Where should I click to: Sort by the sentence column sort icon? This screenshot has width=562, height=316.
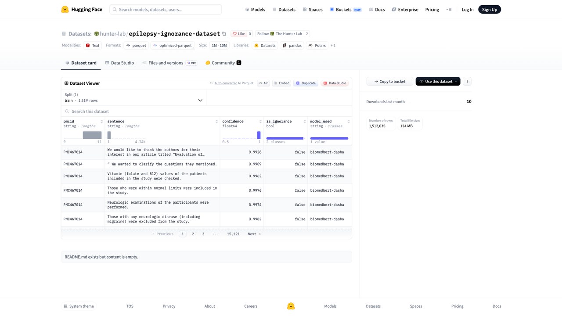coord(216,122)
